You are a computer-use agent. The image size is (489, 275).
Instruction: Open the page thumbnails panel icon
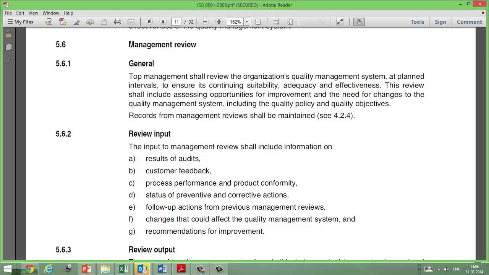tap(8, 47)
